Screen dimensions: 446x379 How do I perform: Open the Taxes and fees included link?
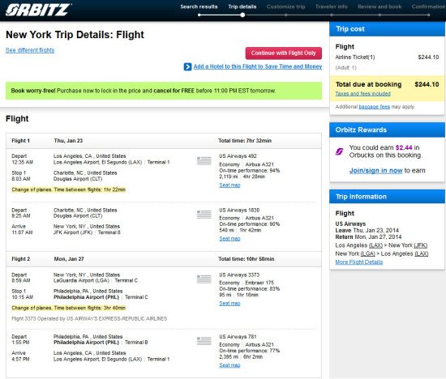(362, 93)
